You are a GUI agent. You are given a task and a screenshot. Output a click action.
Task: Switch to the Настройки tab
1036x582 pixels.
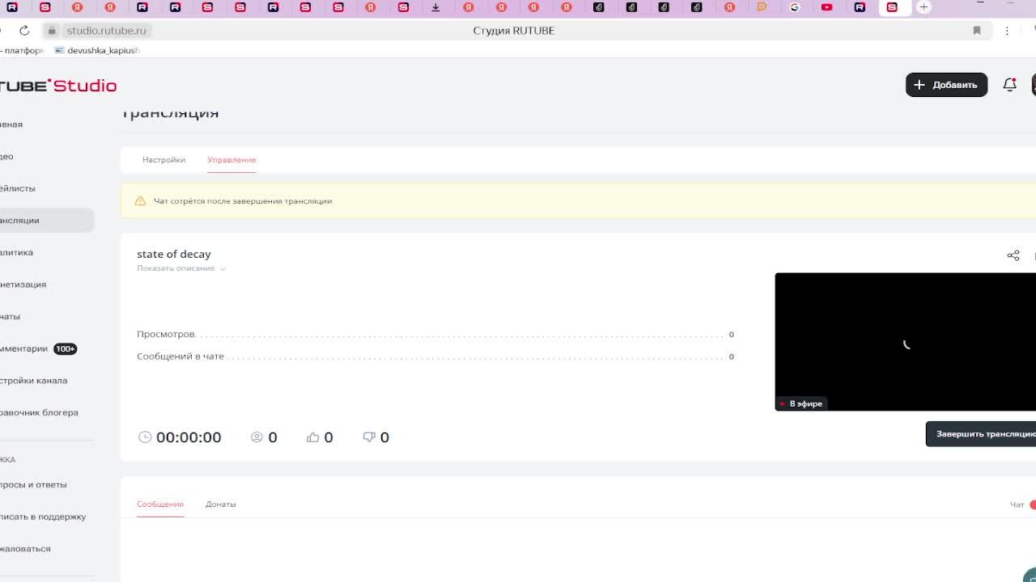(x=163, y=160)
